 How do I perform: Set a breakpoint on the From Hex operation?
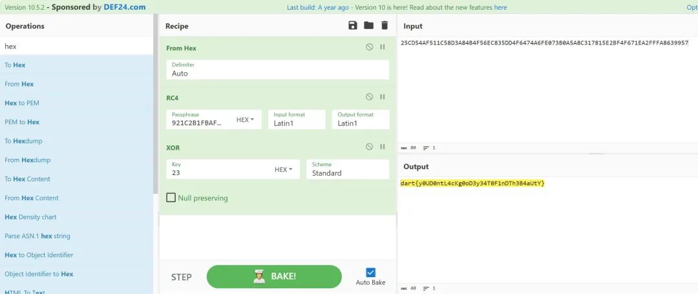click(x=383, y=47)
